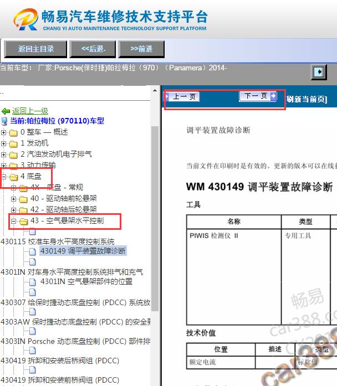Click the folder icon of 40 - 驱动轴前轮悬架
This screenshot has width=337, height=386.
[x=23, y=199]
